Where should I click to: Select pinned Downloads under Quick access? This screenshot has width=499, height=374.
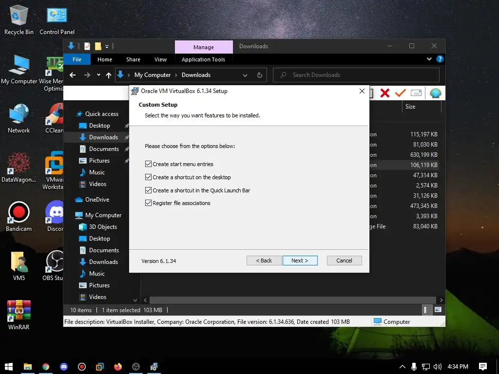(x=103, y=137)
